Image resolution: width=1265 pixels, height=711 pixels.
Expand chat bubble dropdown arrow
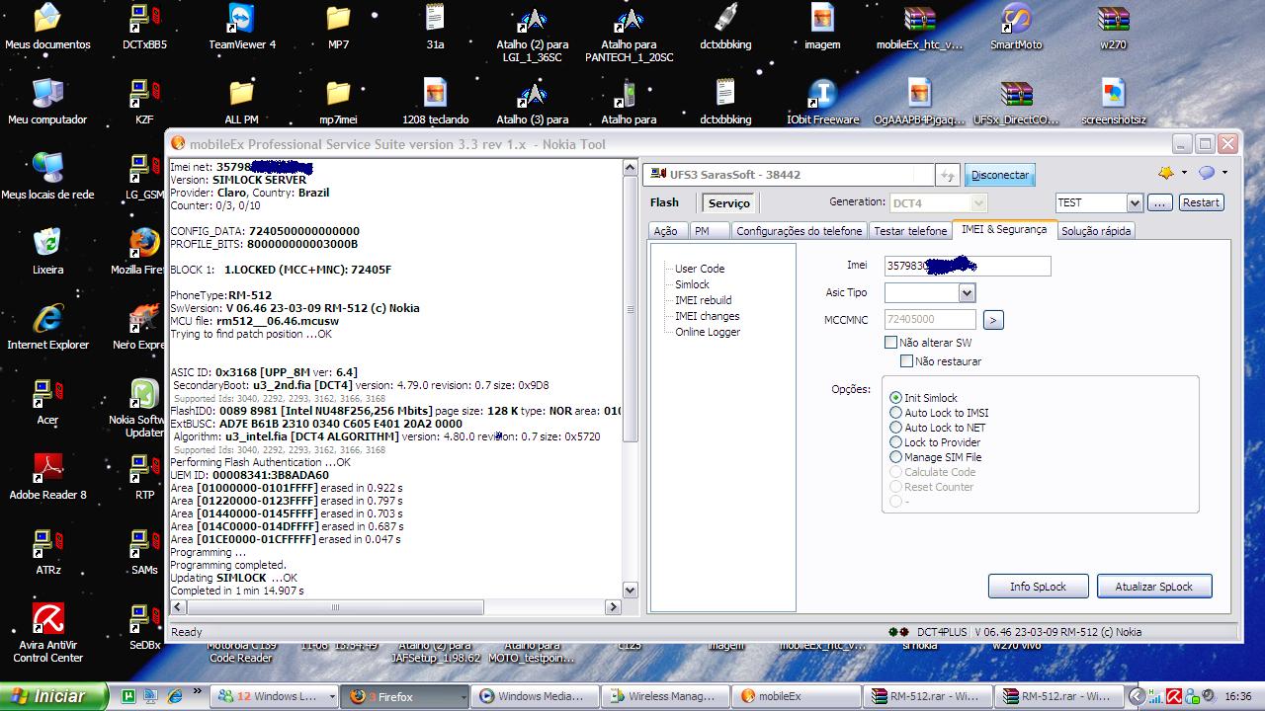click(1224, 173)
